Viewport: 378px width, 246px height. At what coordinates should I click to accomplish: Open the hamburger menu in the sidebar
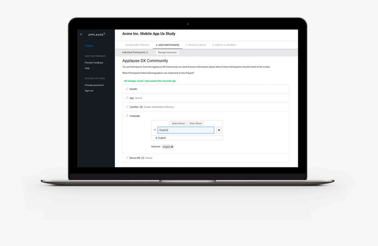[x=81, y=34]
